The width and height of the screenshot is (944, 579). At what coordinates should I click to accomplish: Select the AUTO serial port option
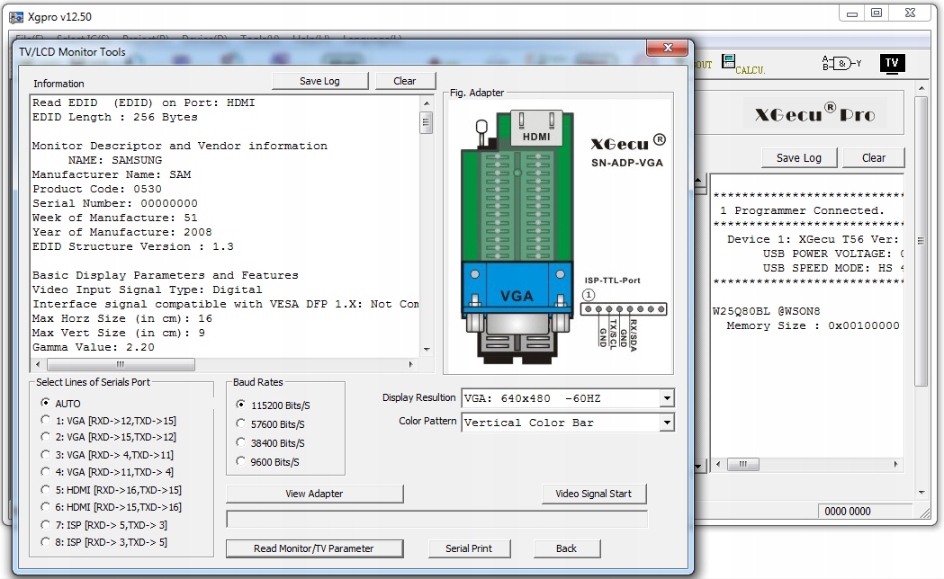46,404
